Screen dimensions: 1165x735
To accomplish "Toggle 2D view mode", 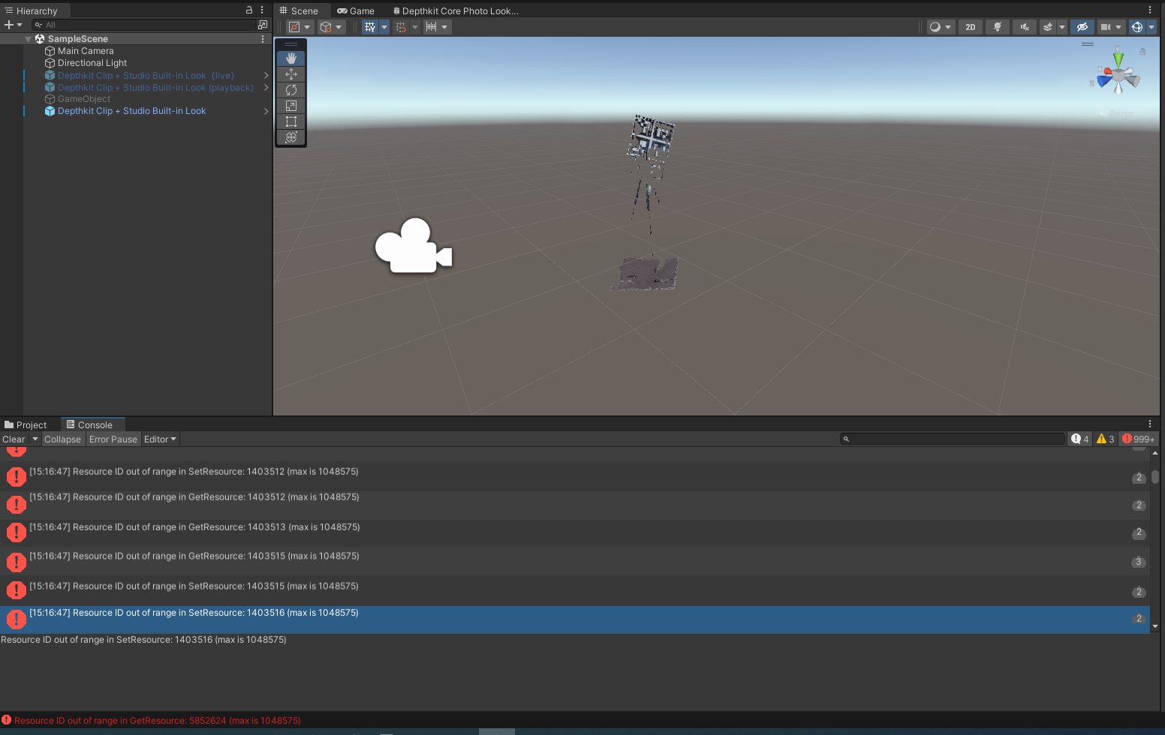I will tap(970, 27).
